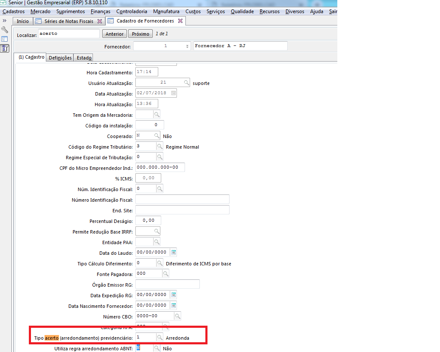Click the clipboard icon in left sidebar

point(5,48)
